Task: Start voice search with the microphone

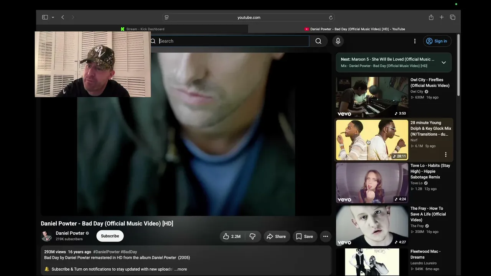Action: coord(338,41)
